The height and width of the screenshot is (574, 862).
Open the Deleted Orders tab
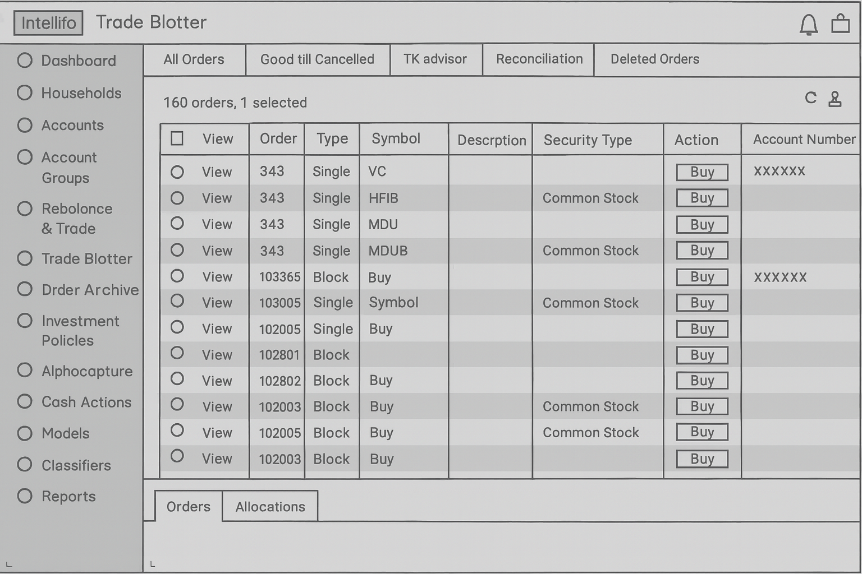click(x=654, y=59)
